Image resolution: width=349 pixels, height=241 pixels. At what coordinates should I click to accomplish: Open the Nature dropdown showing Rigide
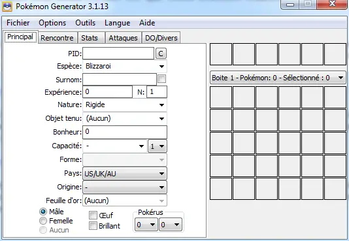click(x=125, y=104)
